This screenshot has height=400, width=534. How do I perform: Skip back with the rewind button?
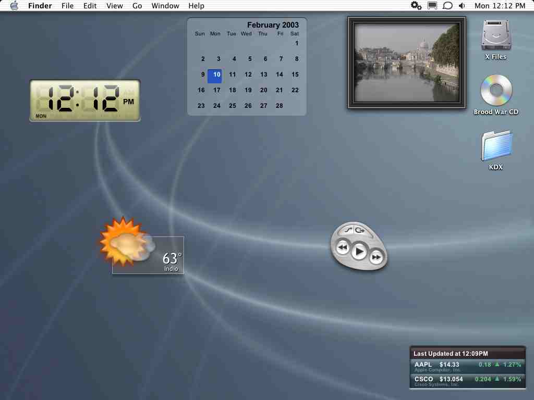(x=343, y=247)
